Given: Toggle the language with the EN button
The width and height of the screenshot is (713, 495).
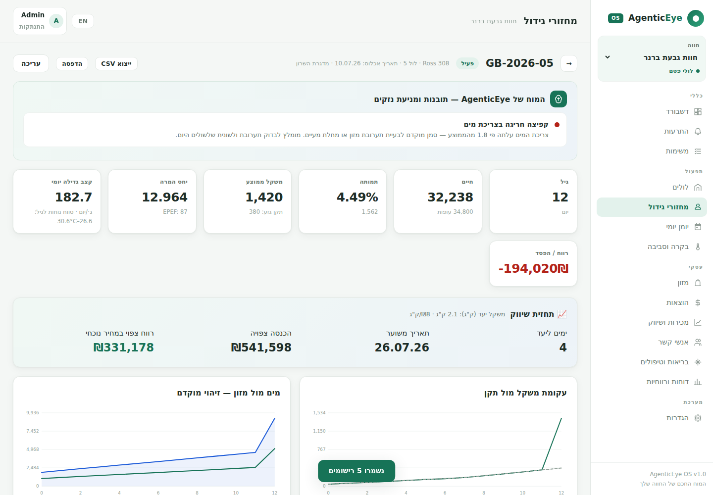Looking at the screenshot, I should tap(83, 21).
